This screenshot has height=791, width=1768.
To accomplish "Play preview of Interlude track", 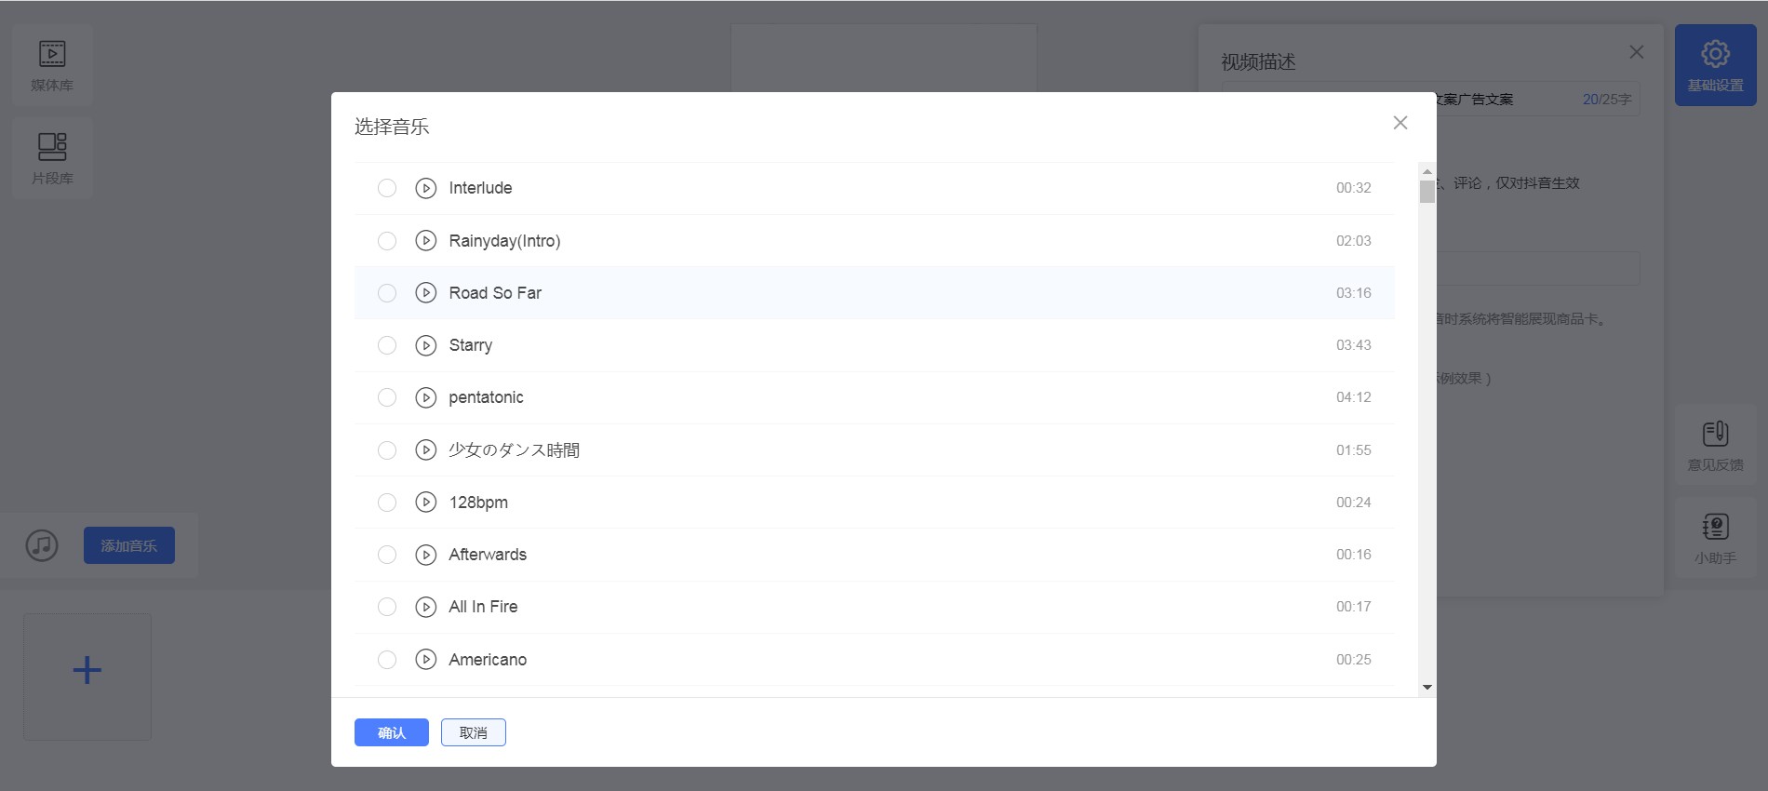I will pos(425,188).
